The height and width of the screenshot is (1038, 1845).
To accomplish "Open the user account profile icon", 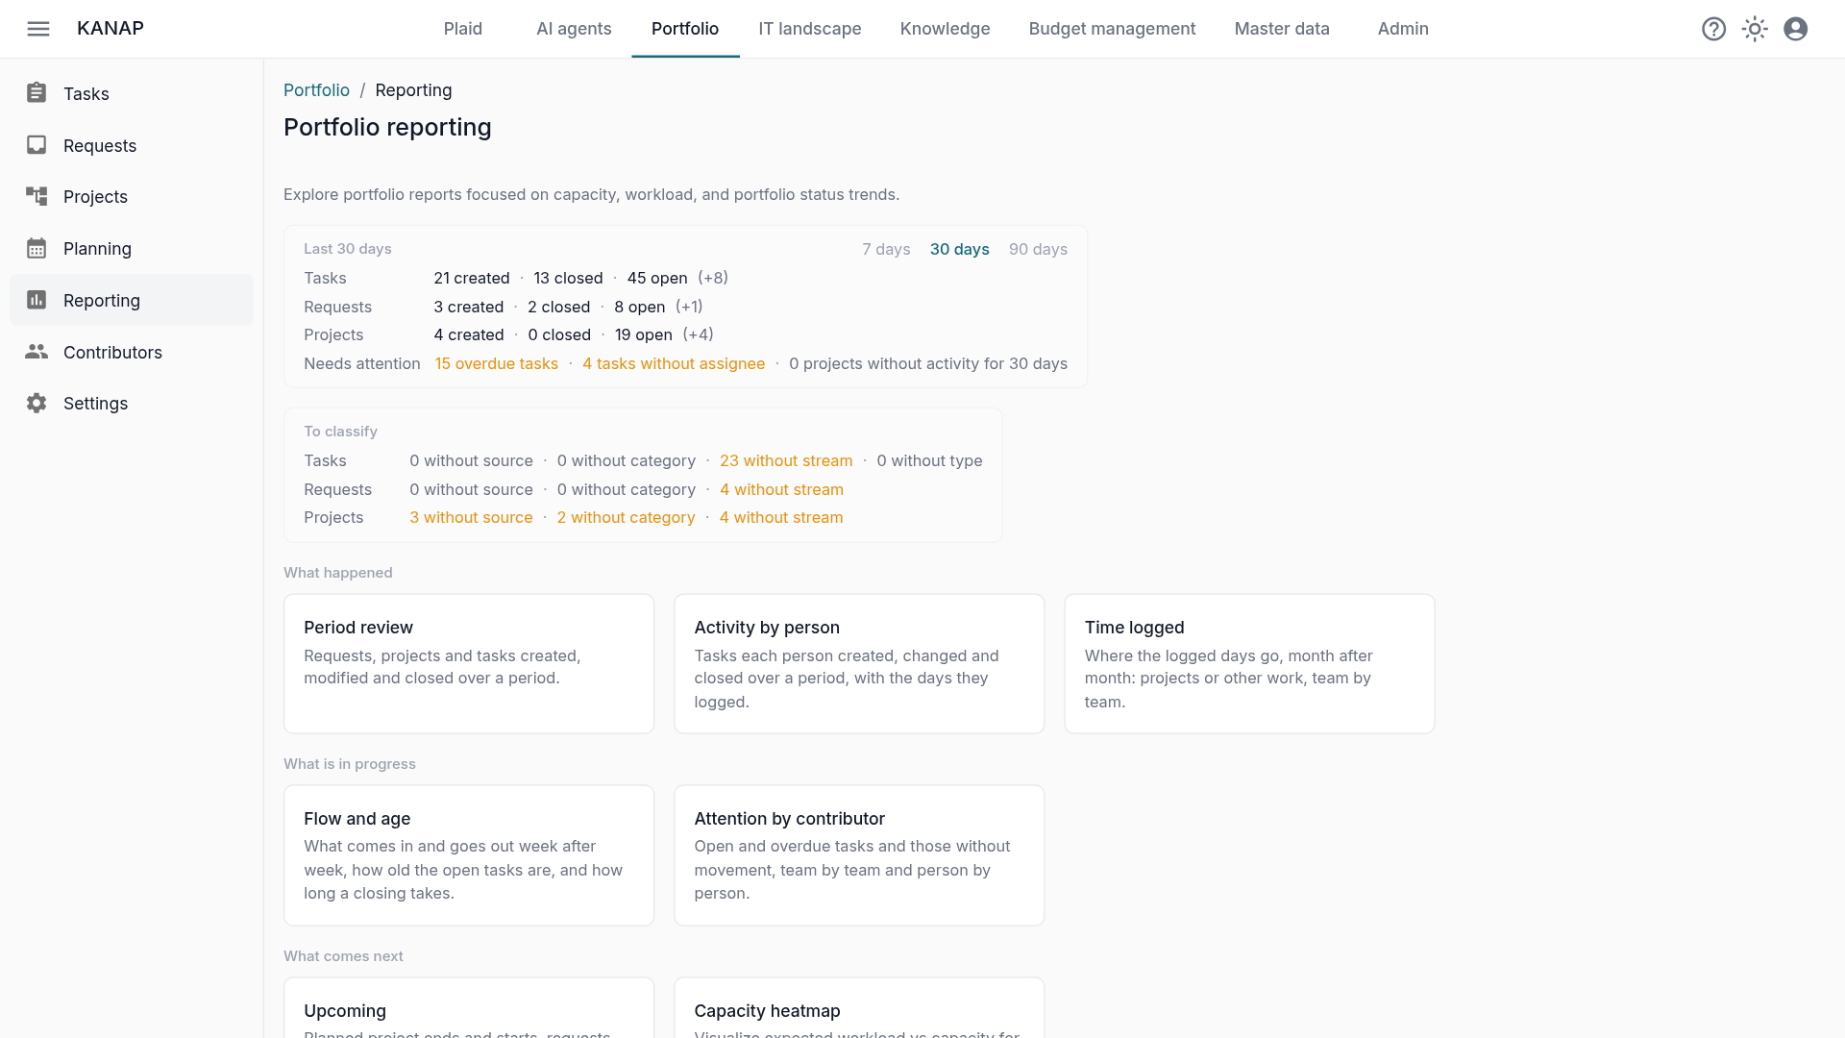I will [x=1795, y=29].
